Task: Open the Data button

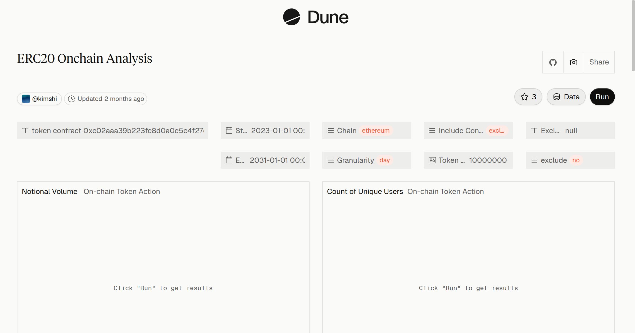Action: [566, 97]
